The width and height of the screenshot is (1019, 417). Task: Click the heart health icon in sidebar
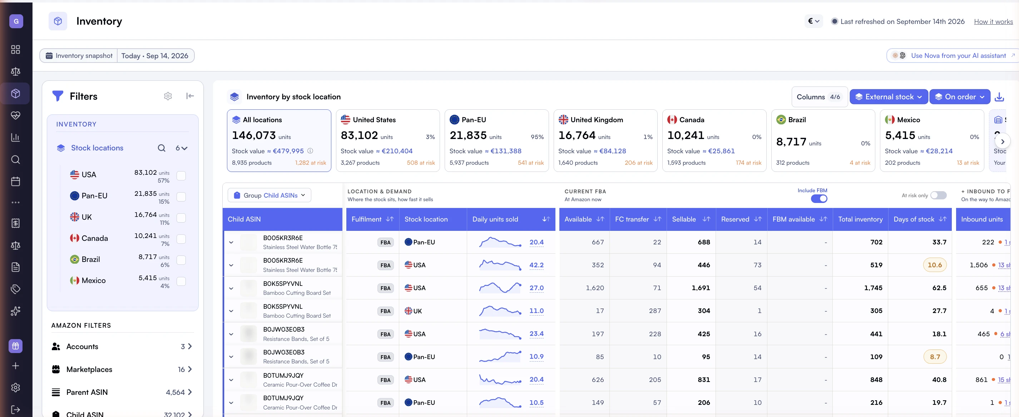click(15, 115)
